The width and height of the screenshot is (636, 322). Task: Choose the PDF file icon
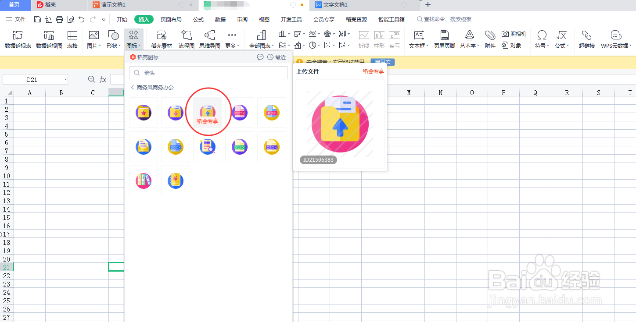(x=272, y=113)
